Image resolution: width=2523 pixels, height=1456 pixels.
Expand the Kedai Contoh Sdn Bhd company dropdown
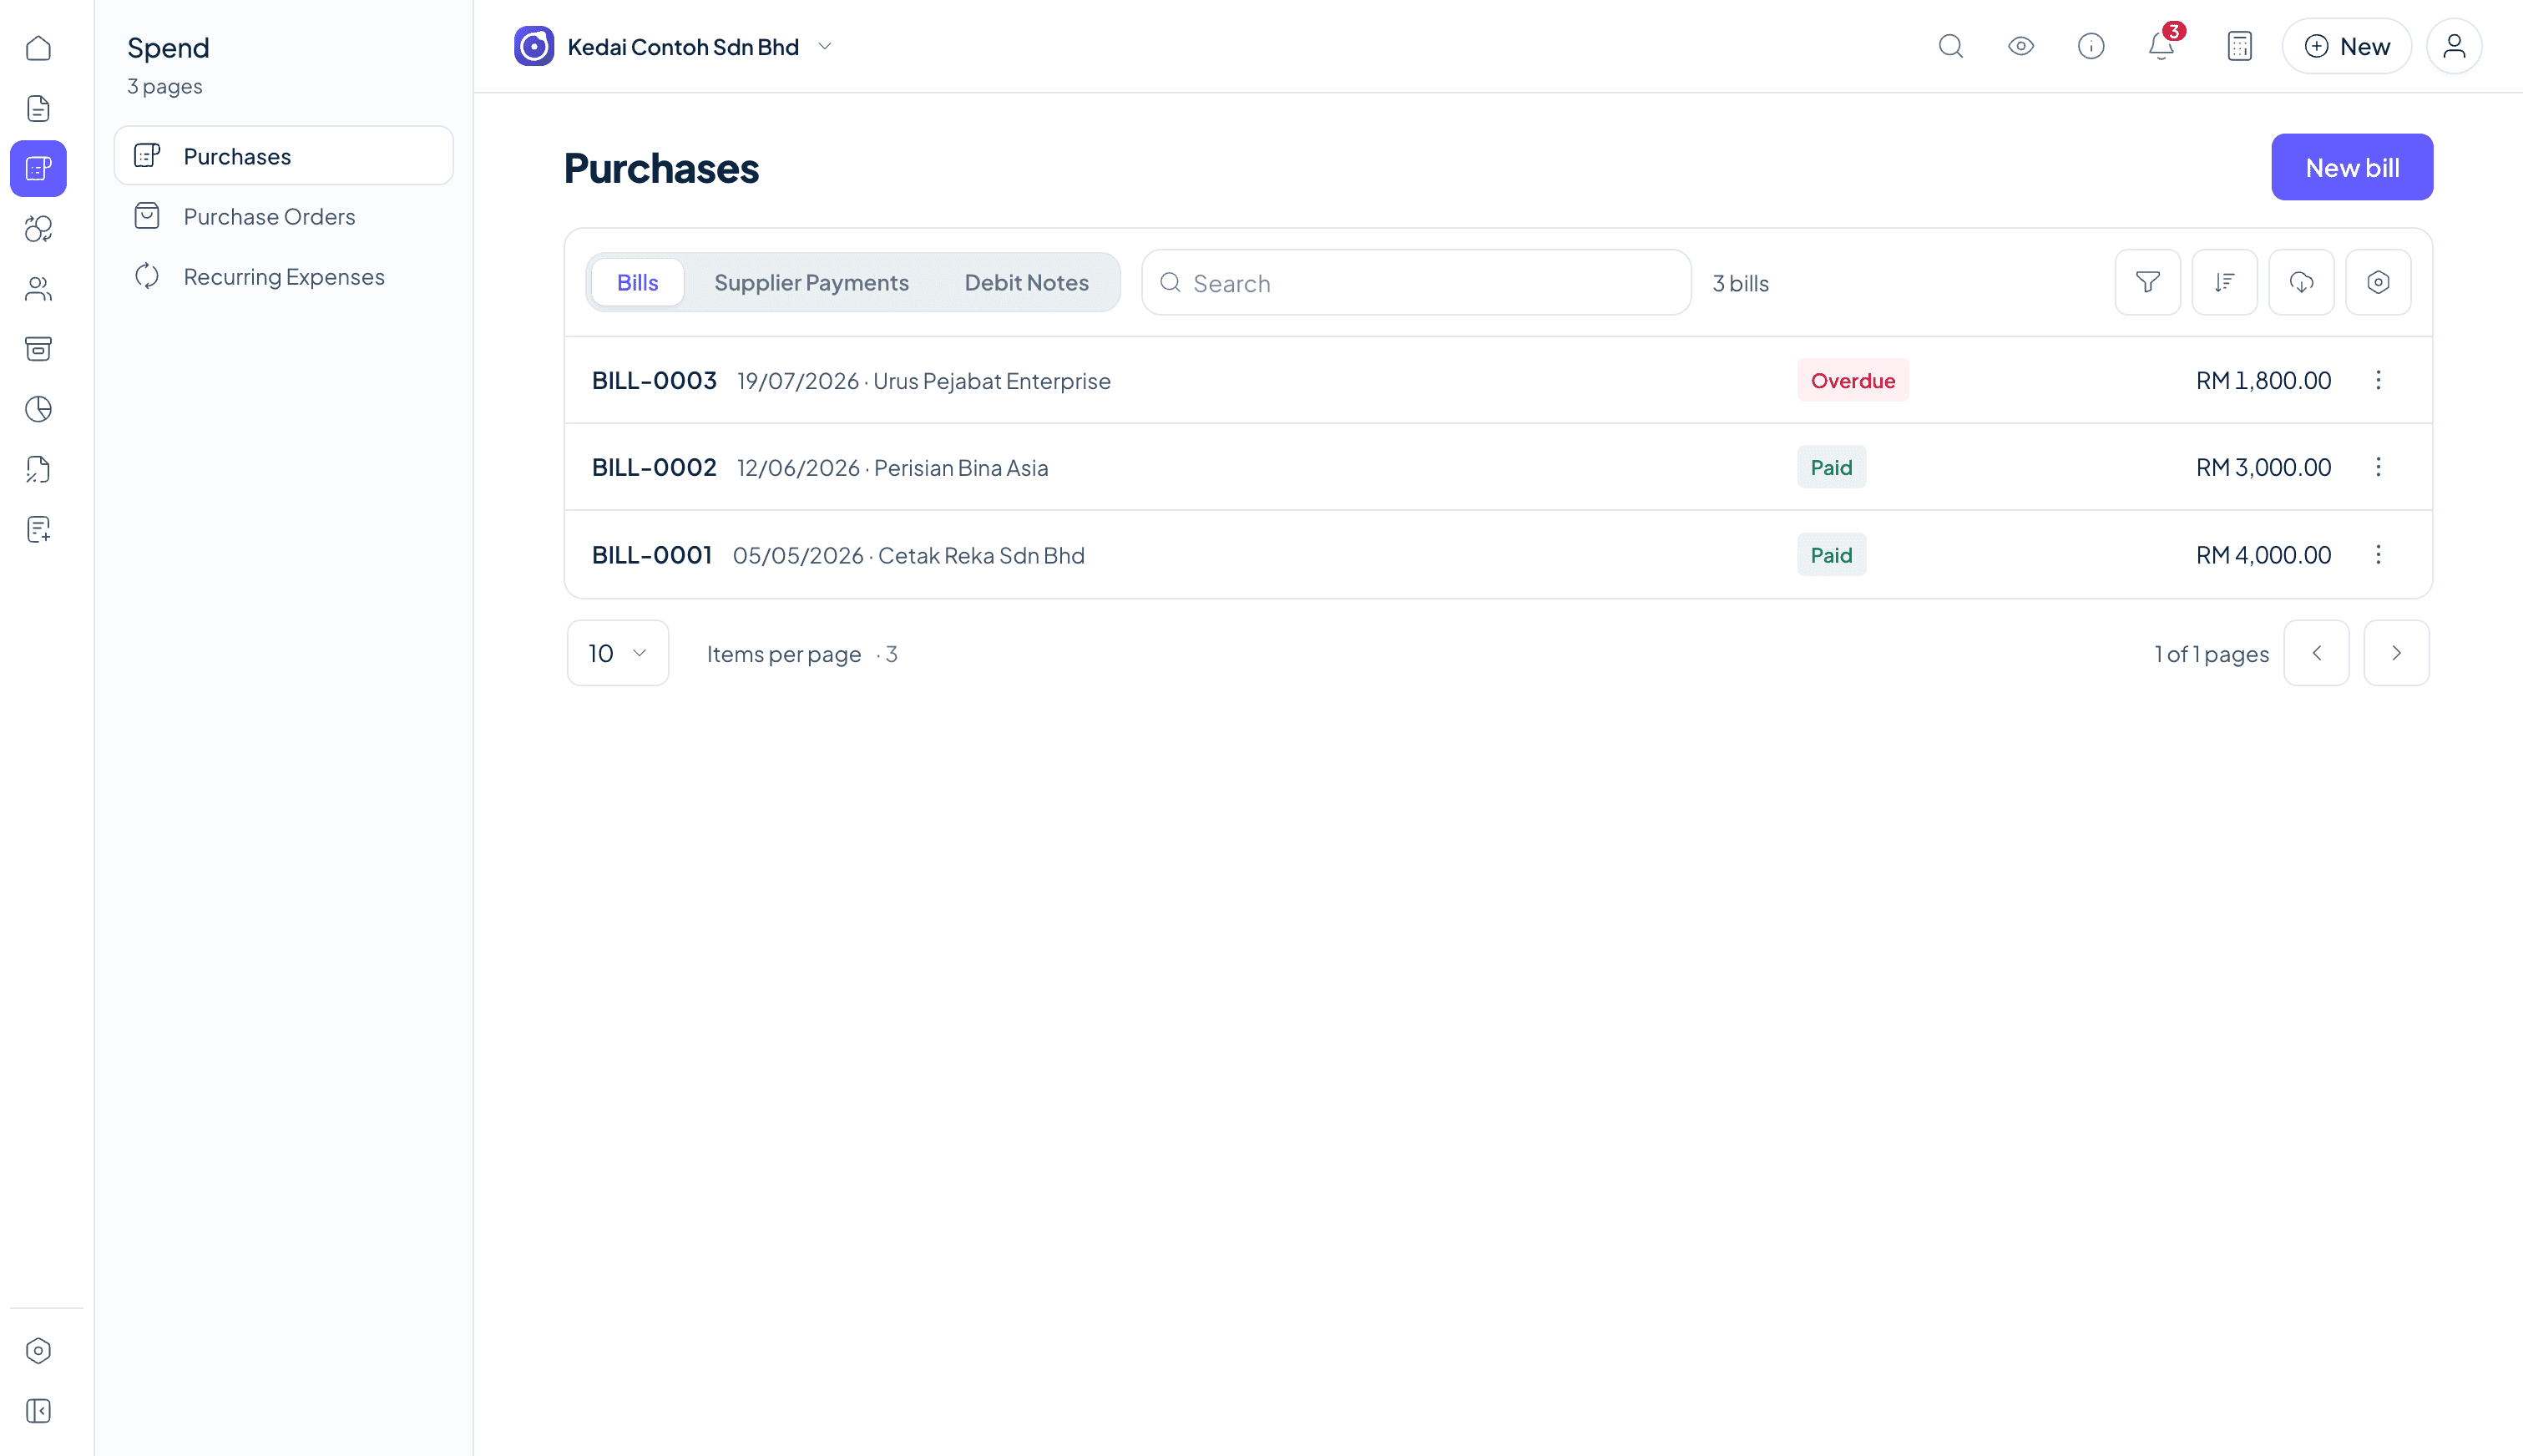pos(674,46)
